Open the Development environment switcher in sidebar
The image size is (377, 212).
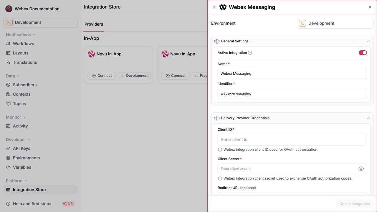41,22
